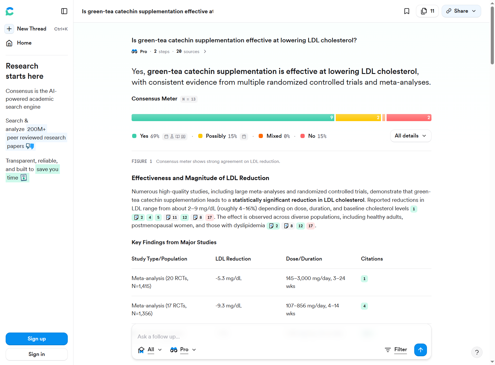Click the quotation marks icon near Yes
The image size is (495, 365).
pos(183,136)
